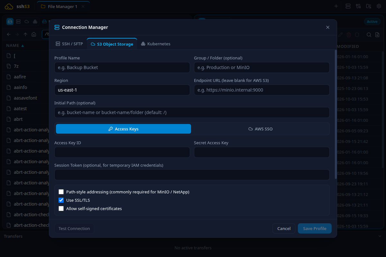Viewport: 386px width, 257px height.
Task: Click the aafire file icon
Action: [x=9, y=77]
